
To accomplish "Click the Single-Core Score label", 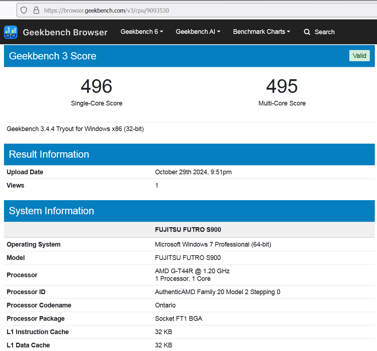I will [97, 103].
